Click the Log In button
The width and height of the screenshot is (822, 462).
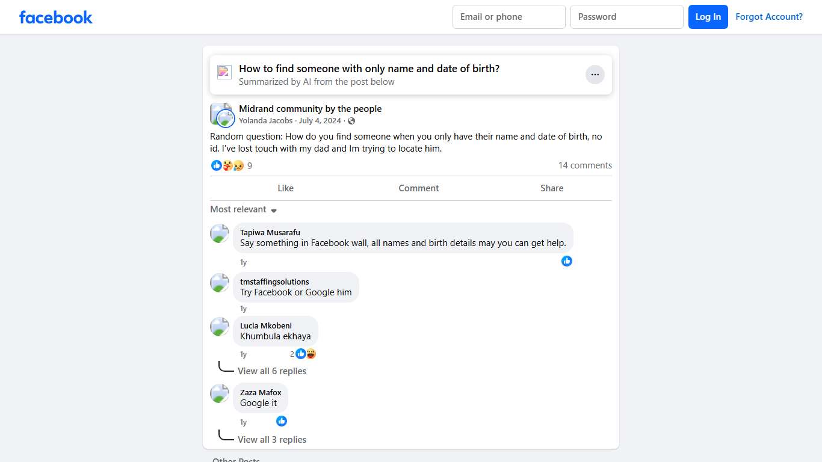[708, 17]
